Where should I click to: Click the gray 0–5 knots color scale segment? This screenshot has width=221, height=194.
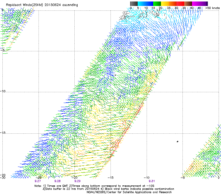pos(134,4)
